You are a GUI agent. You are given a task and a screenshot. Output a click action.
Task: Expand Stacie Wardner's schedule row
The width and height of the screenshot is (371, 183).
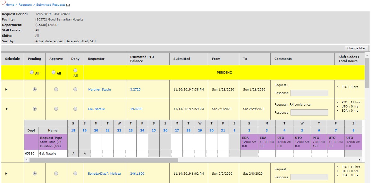(6, 90)
